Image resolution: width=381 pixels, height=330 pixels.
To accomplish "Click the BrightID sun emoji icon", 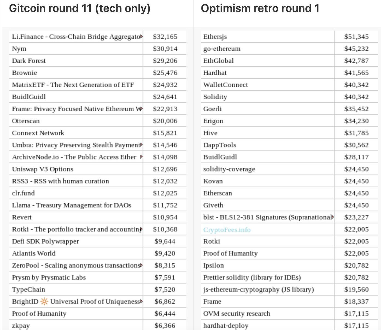I will [x=44, y=302].
